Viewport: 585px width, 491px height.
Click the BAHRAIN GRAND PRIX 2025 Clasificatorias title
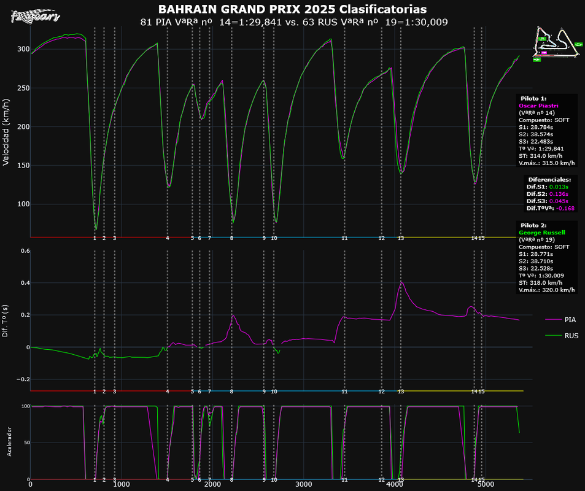[x=292, y=9]
